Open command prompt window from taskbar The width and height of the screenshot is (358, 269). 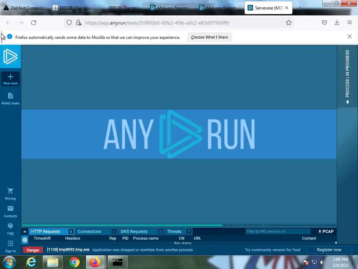117,262
